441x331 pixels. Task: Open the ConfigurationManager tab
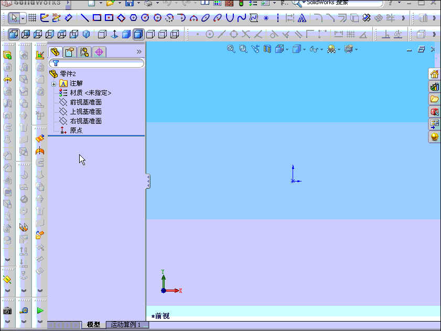tap(84, 52)
